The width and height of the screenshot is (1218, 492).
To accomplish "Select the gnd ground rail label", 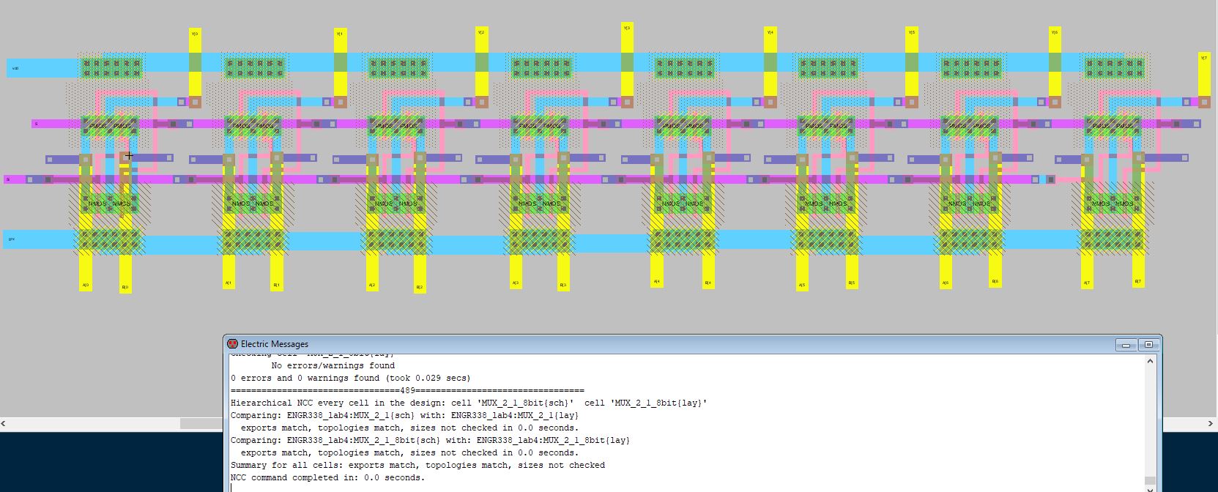I will [12, 239].
